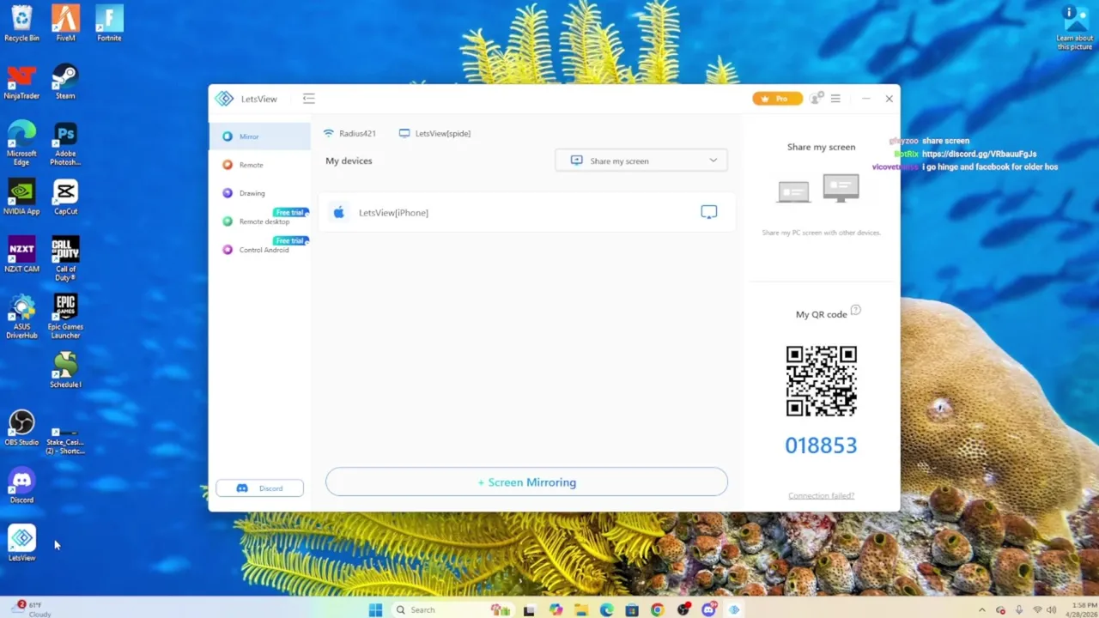
Task: Select the OBS Studio desktop icon
Action: (x=21, y=427)
